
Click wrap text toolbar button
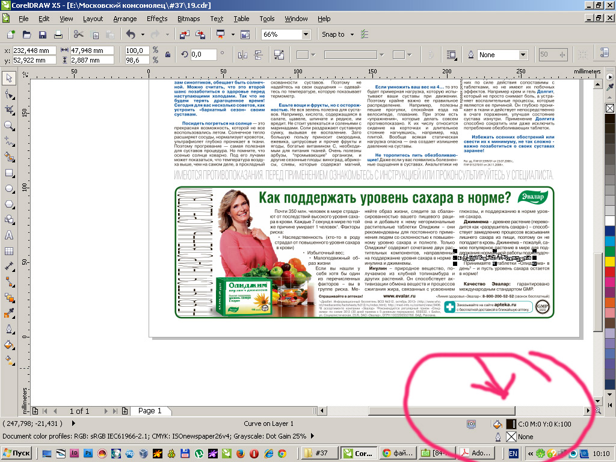452,55
